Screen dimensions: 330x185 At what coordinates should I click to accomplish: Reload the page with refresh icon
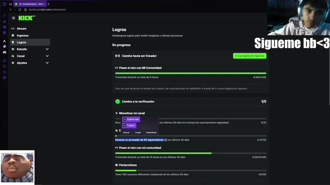point(20,10)
